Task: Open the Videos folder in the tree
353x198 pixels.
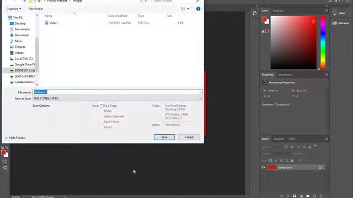Action: (x=19, y=53)
